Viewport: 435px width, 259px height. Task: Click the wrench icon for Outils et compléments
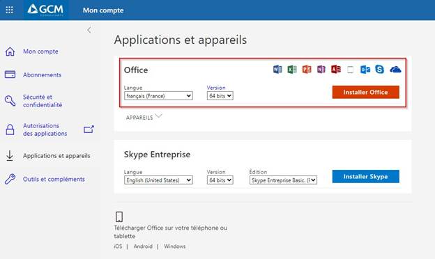point(10,179)
